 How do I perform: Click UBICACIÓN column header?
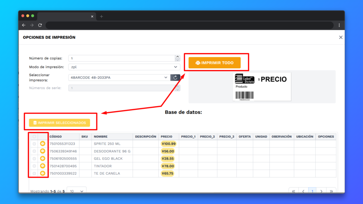click(305, 136)
